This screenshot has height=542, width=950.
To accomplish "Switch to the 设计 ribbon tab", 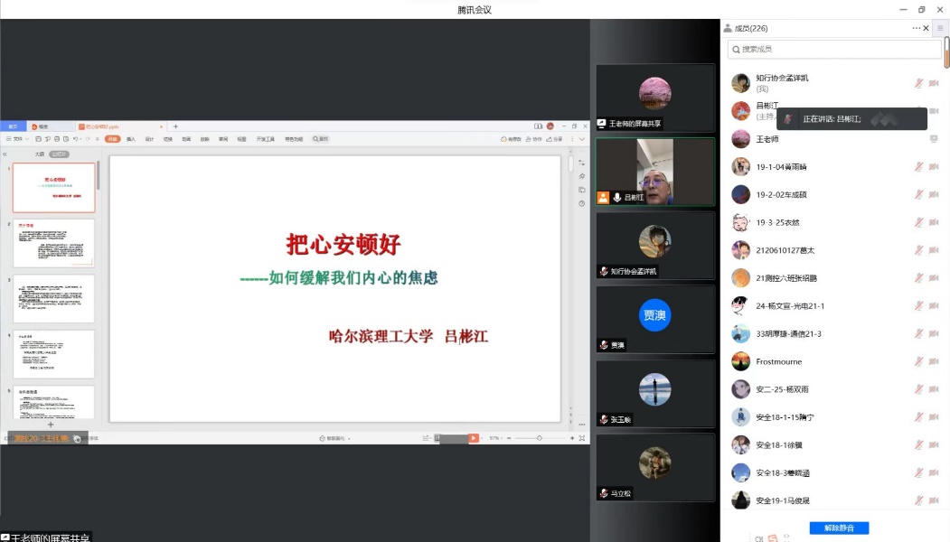I will point(149,139).
